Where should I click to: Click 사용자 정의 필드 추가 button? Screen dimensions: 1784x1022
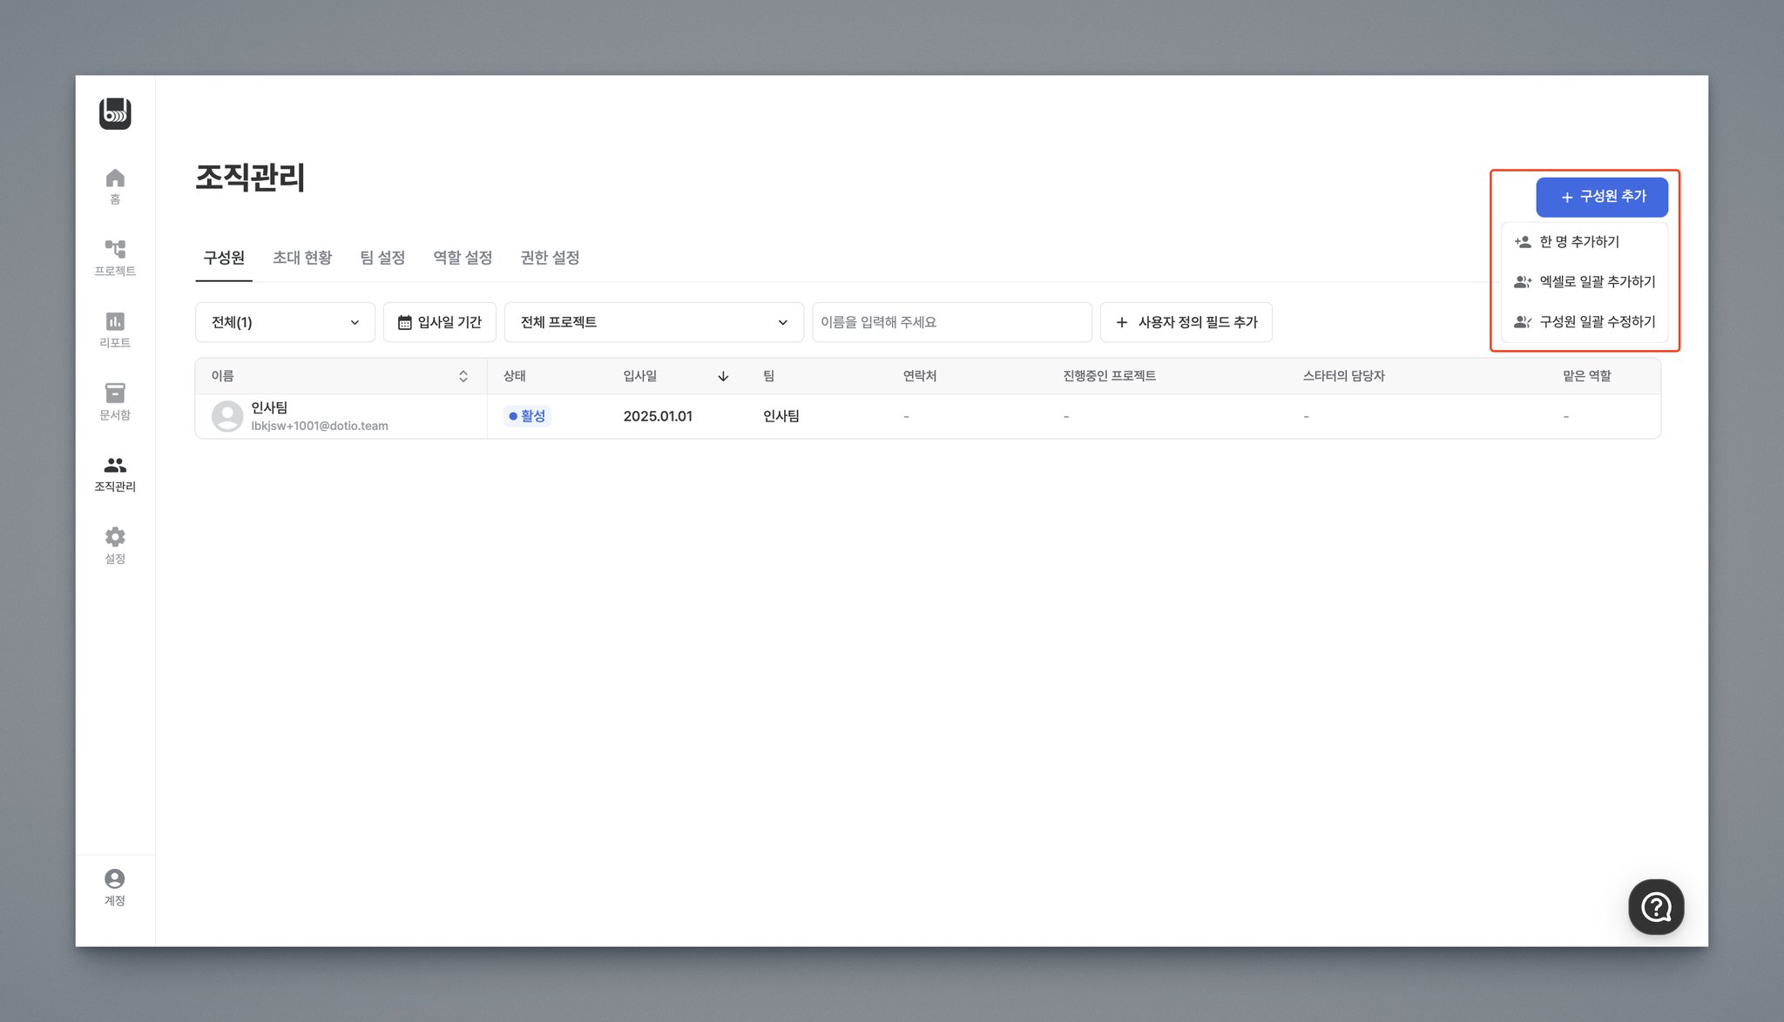pyautogui.click(x=1186, y=322)
